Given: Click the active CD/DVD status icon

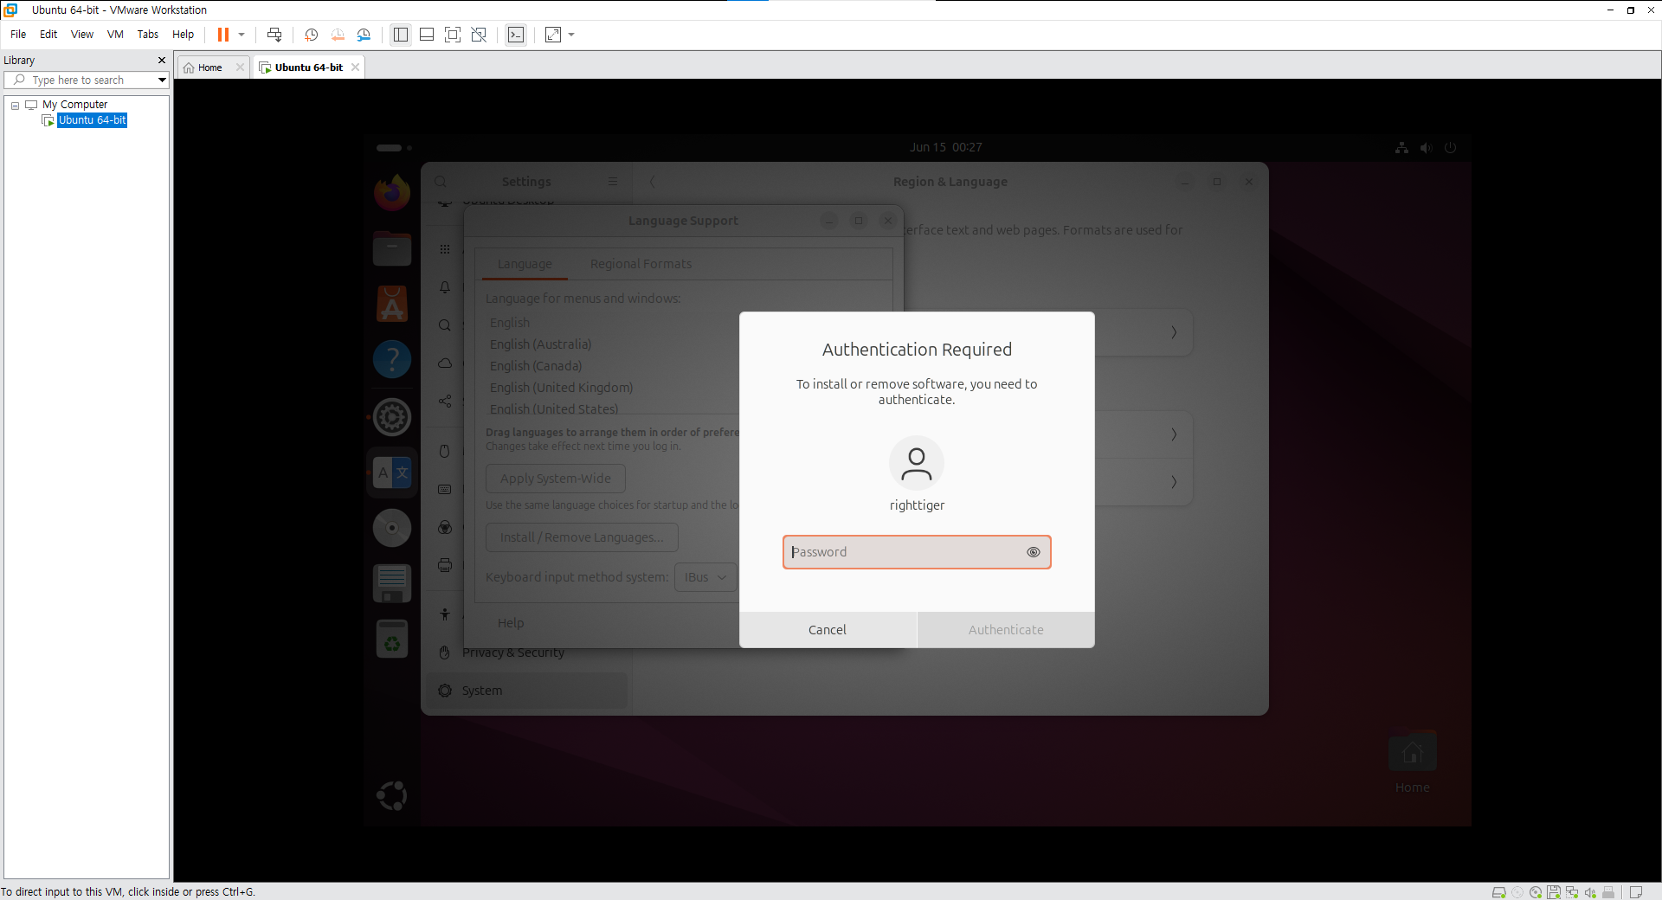Looking at the screenshot, I should coord(1536,892).
